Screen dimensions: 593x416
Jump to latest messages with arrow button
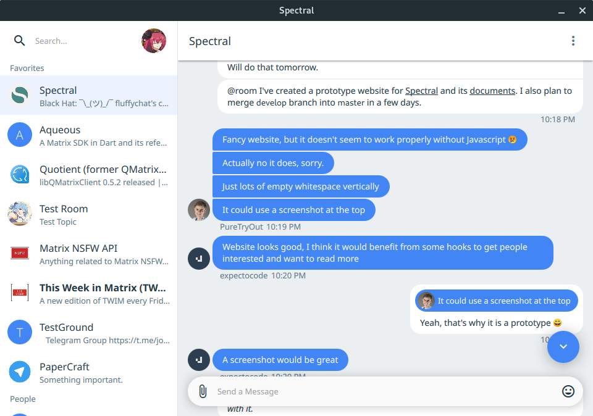(x=563, y=347)
